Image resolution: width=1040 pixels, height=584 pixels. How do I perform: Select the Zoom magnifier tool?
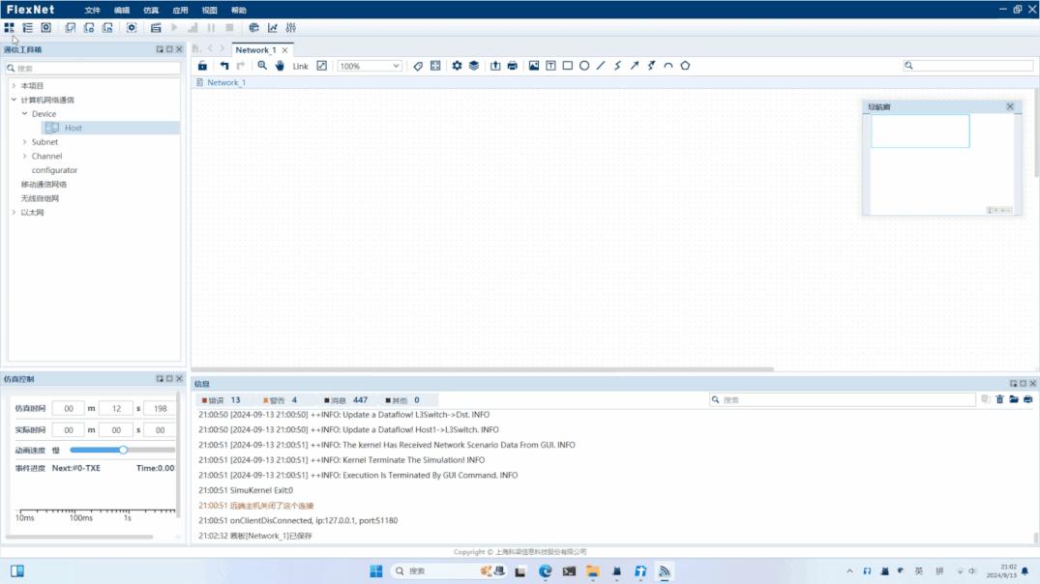[263, 66]
